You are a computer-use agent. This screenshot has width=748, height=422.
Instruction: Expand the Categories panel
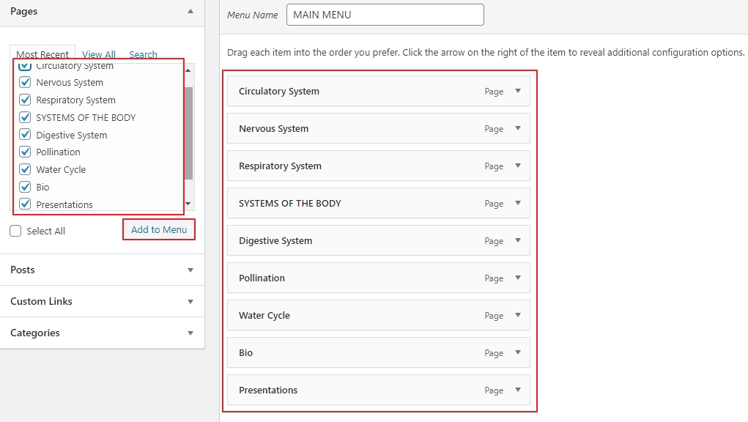click(190, 333)
